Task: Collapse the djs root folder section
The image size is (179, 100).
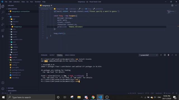Action: (9, 14)
